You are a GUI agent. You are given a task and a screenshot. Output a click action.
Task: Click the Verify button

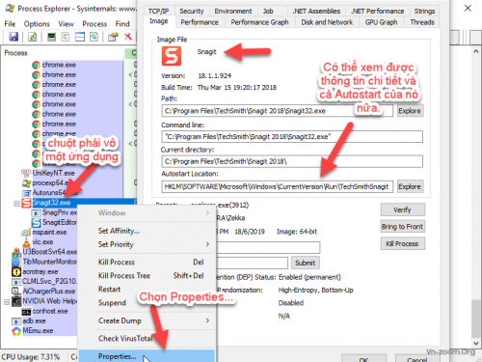pos(403,209)
